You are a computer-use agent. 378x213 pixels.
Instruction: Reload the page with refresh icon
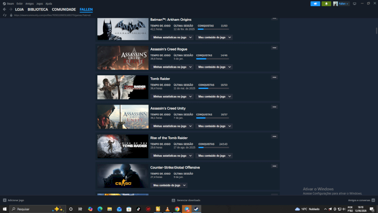coord(5,15)
